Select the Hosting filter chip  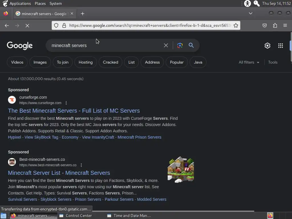click(x=86, y=62)
